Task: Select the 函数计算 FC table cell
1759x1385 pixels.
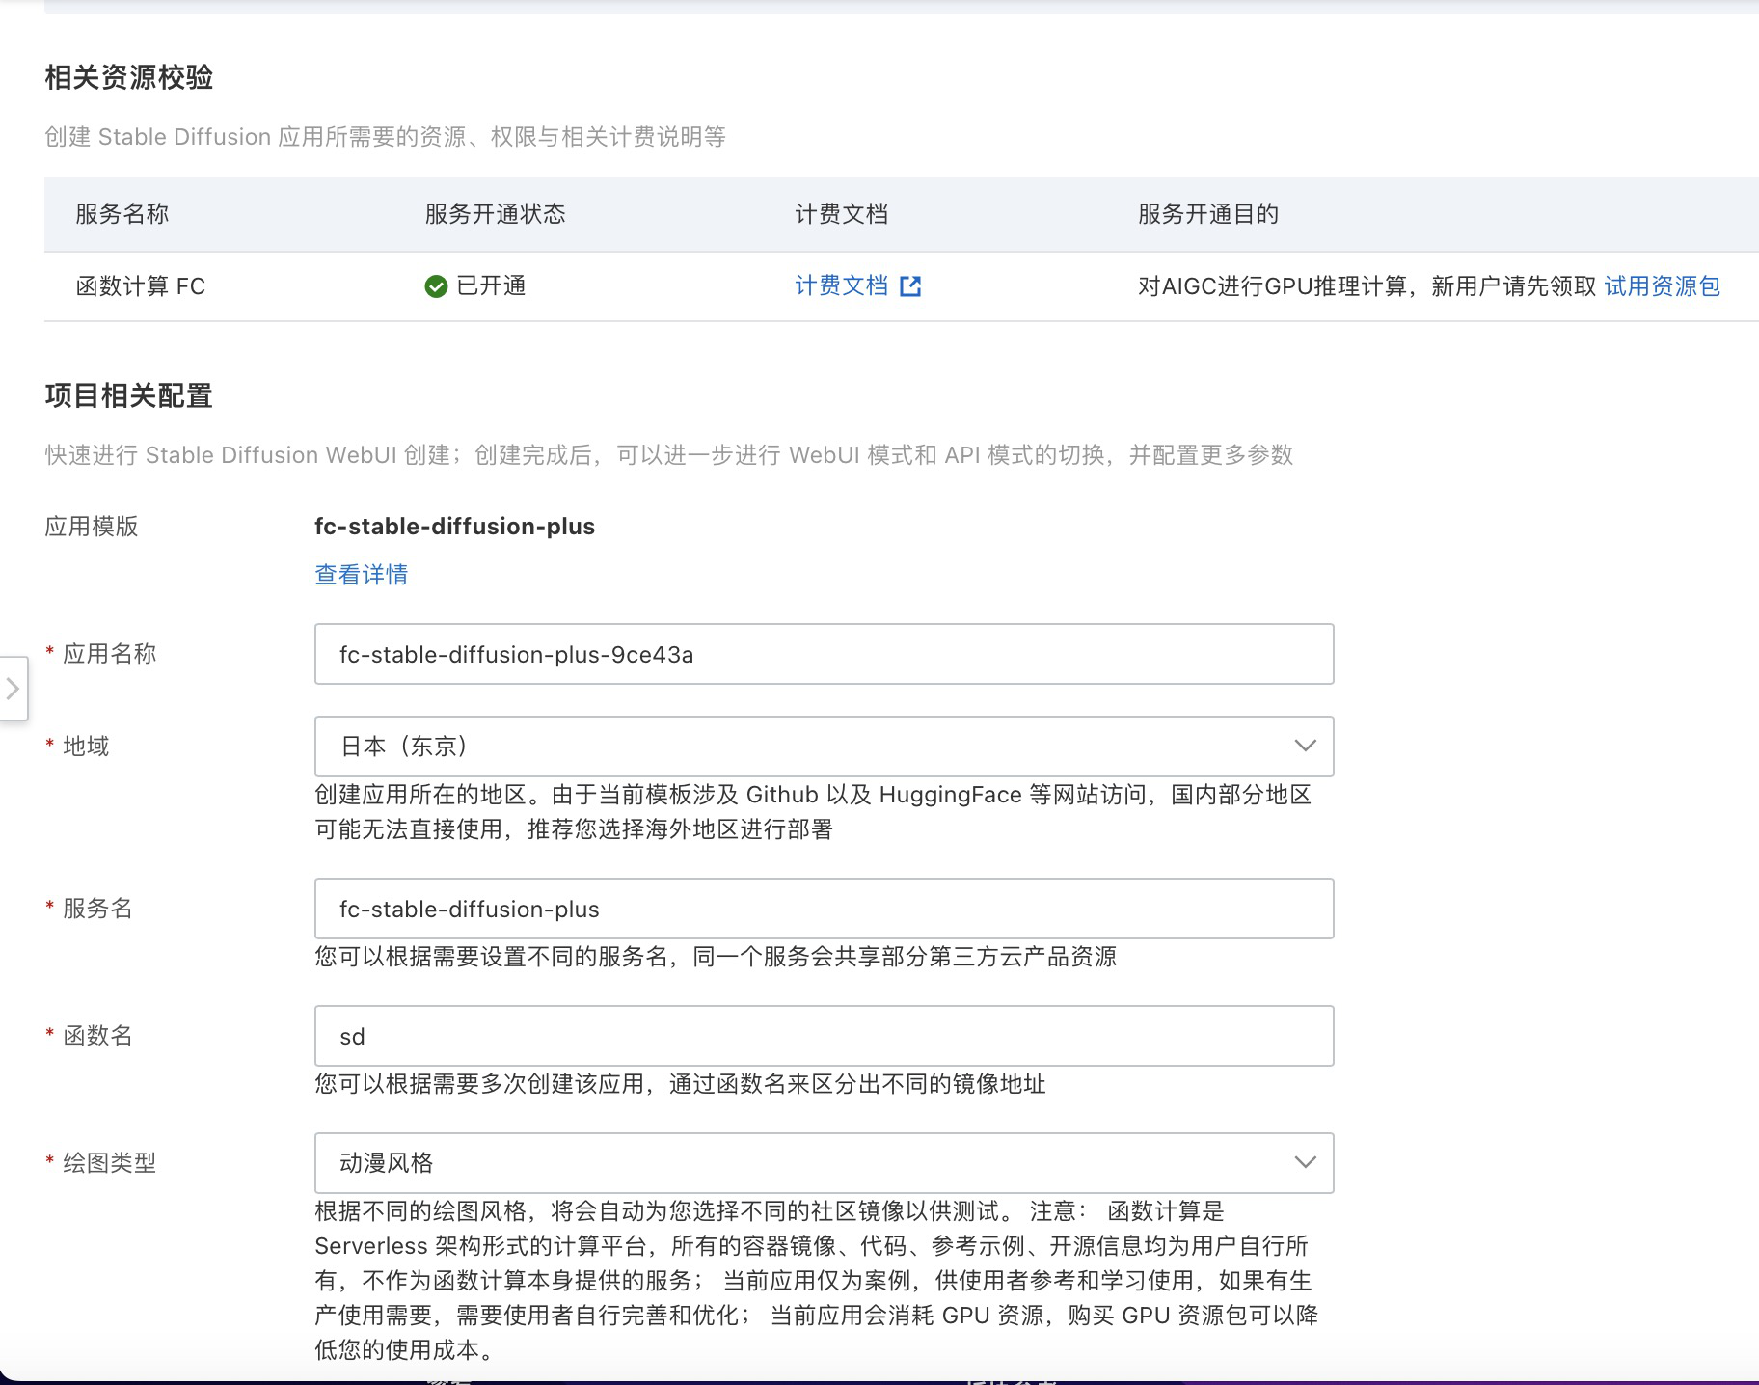Action: [141, 286]
